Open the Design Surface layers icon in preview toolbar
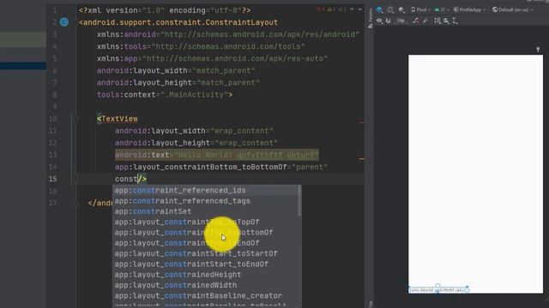This screenshot has width=549, height=308. (379, 9)
